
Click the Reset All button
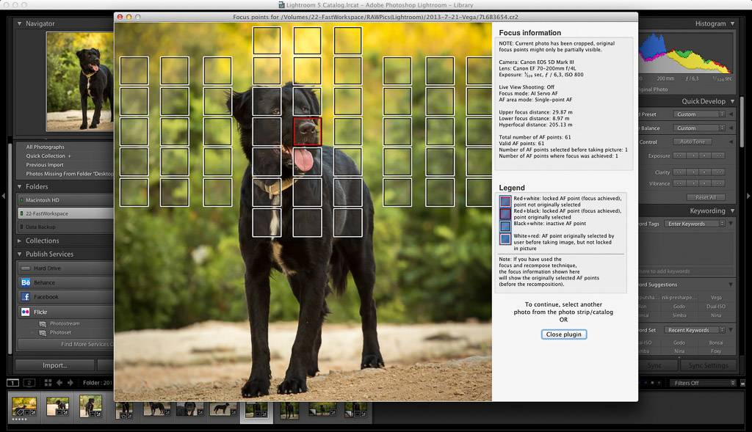pos(706,197)
